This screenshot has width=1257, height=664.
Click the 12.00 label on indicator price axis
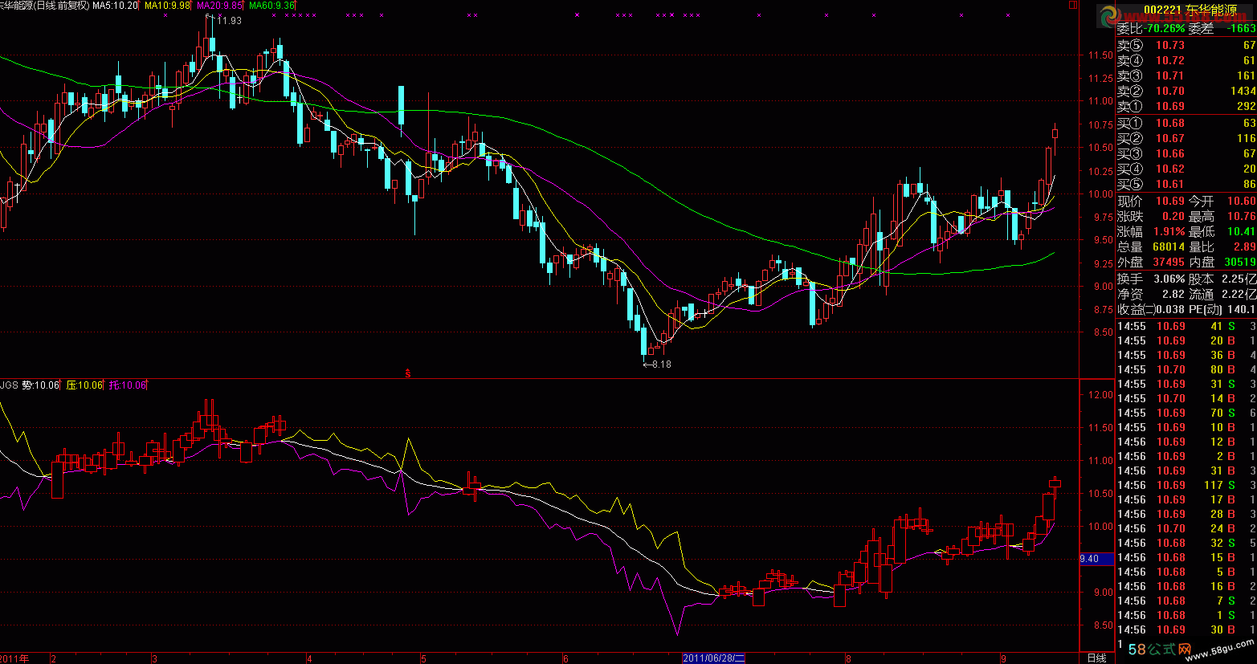click(1100, 395)
